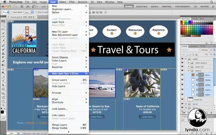The height and width of the screenshot is (135, 216).
Task: Select the Gradient tool
Action: click(3, 65)
